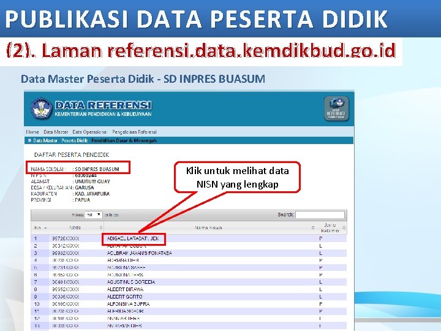The image size is (441, 331).
Task: Click NISN cell 00401XXXXX
Action: point(66,282)
